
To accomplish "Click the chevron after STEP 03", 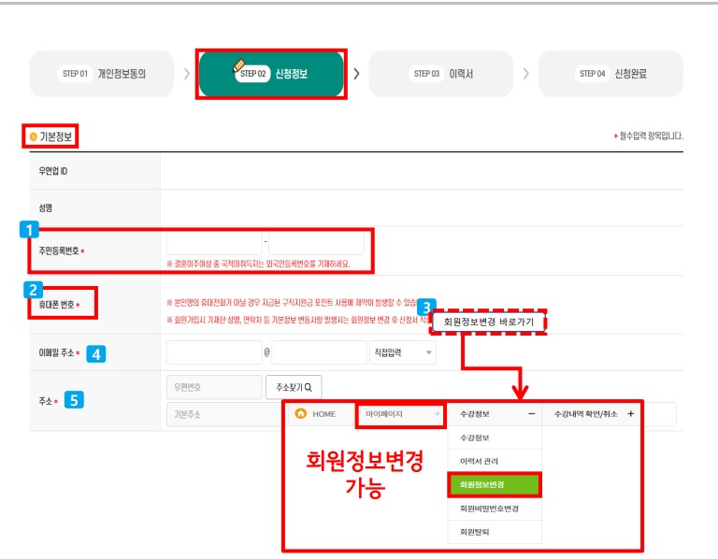I will (x=526, y=74).
